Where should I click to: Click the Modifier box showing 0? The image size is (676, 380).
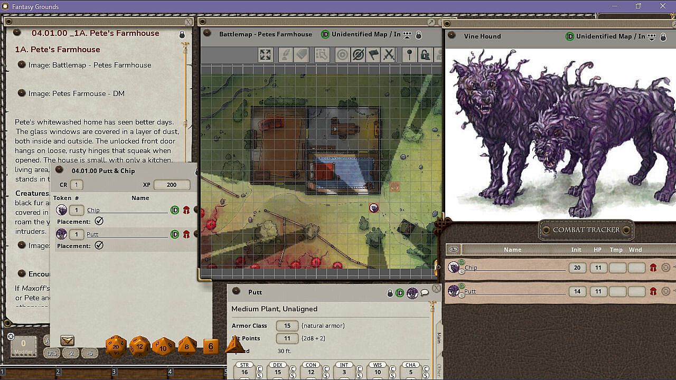pyautogui.click(x=23, y=347)
